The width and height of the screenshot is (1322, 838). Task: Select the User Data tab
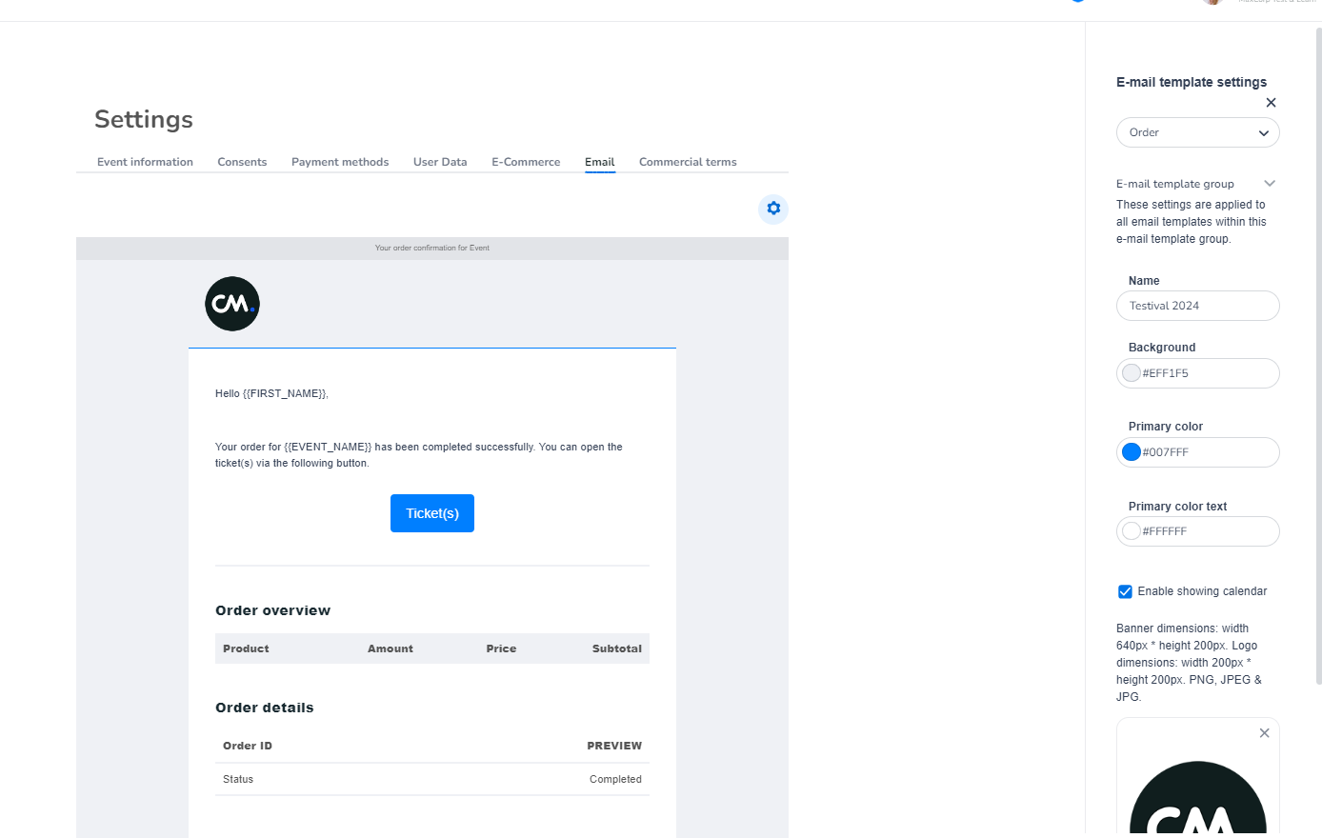tap(440, 162)
